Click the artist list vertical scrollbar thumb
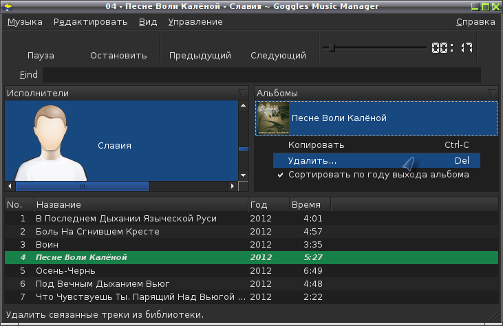 pyautogui.click(x=244, y=149)
